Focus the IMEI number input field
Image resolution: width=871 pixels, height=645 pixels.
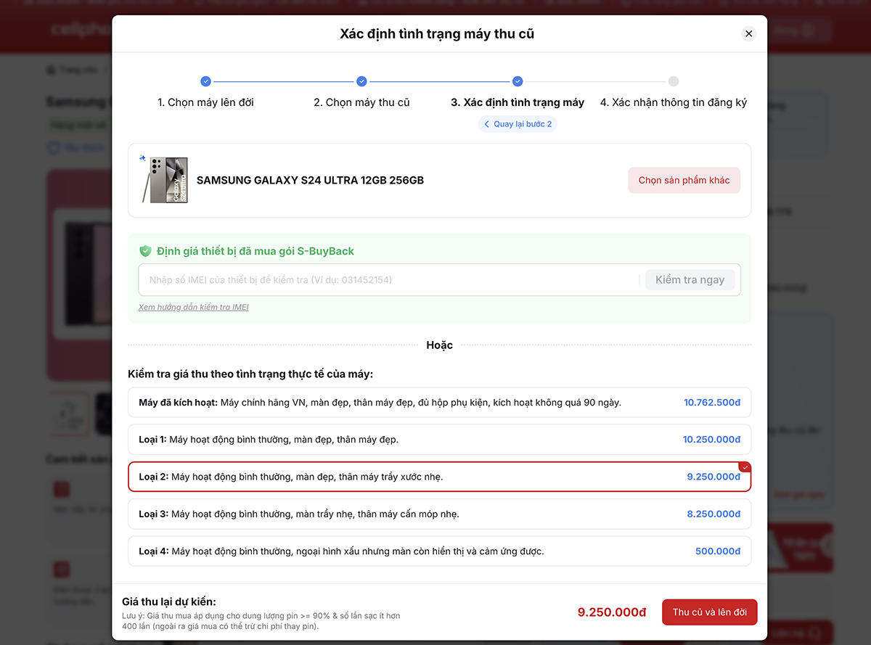coord(388,279)
